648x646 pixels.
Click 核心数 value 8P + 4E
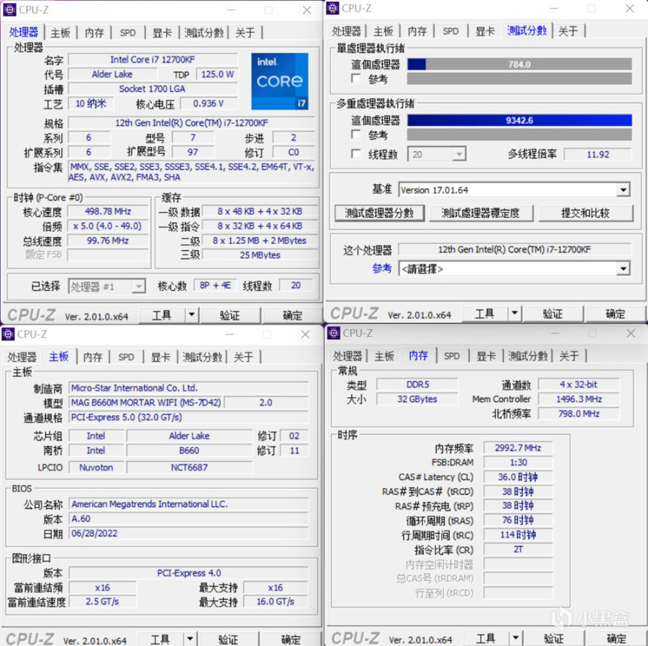point(215,286)
